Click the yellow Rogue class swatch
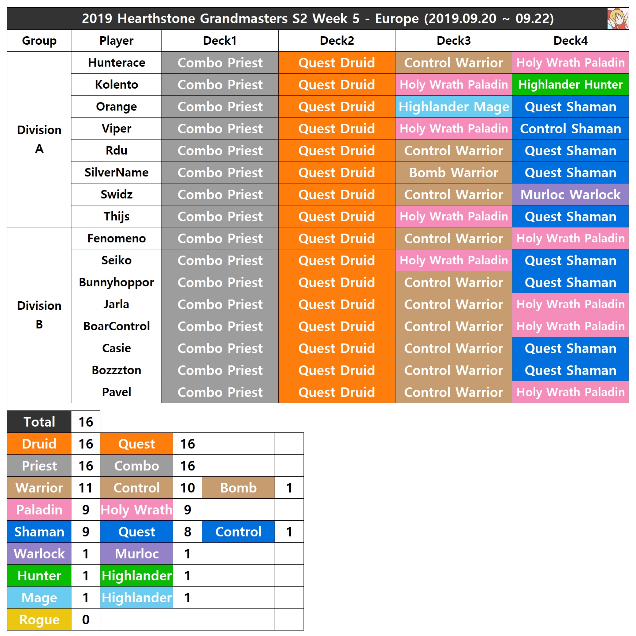 [39, 620]
